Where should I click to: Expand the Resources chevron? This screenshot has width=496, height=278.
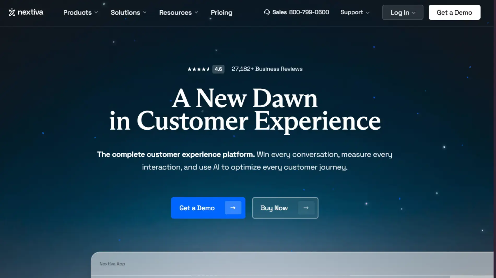[196, 13]
